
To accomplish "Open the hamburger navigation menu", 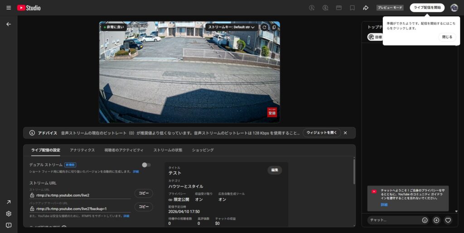I will [9, 8].
